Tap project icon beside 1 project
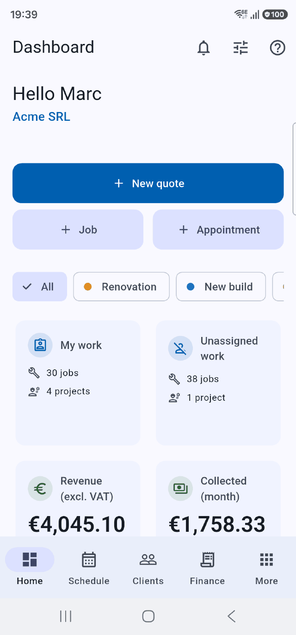Image resolution: width=296 pixels, height=635 pixels. click(174, 398)
